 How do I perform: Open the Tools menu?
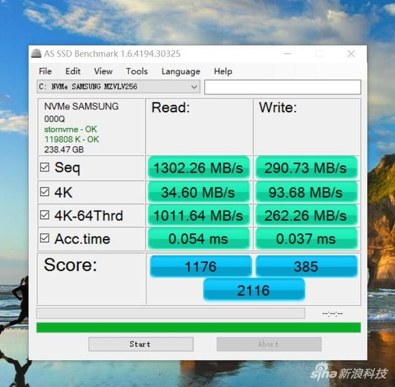pos(137,72)
